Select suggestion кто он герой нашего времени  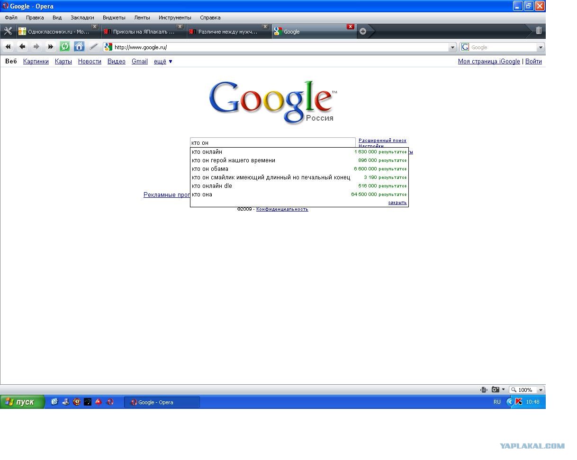point(299,160)
